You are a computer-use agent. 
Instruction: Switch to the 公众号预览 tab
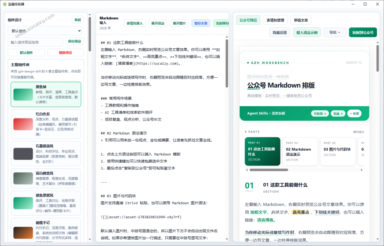tap(248, 20)
